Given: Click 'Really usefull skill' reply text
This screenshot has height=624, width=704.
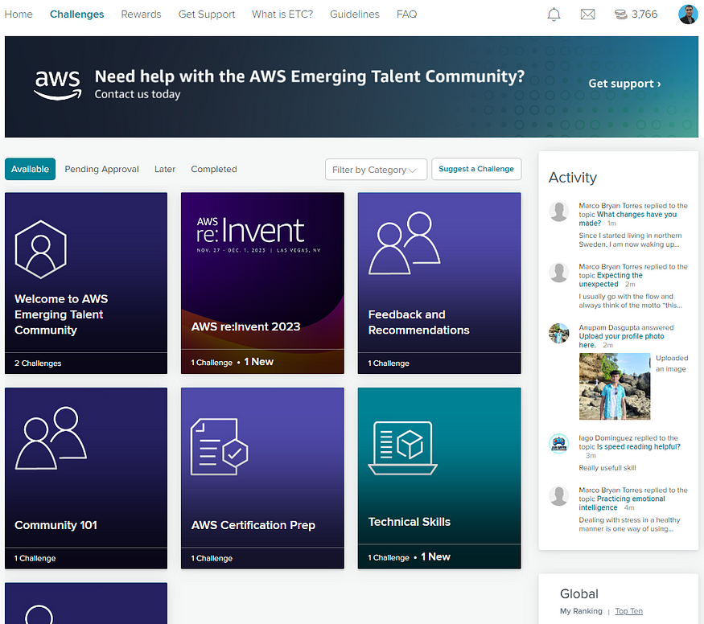Looking at the screenshot, I should [x=607, y=468].
